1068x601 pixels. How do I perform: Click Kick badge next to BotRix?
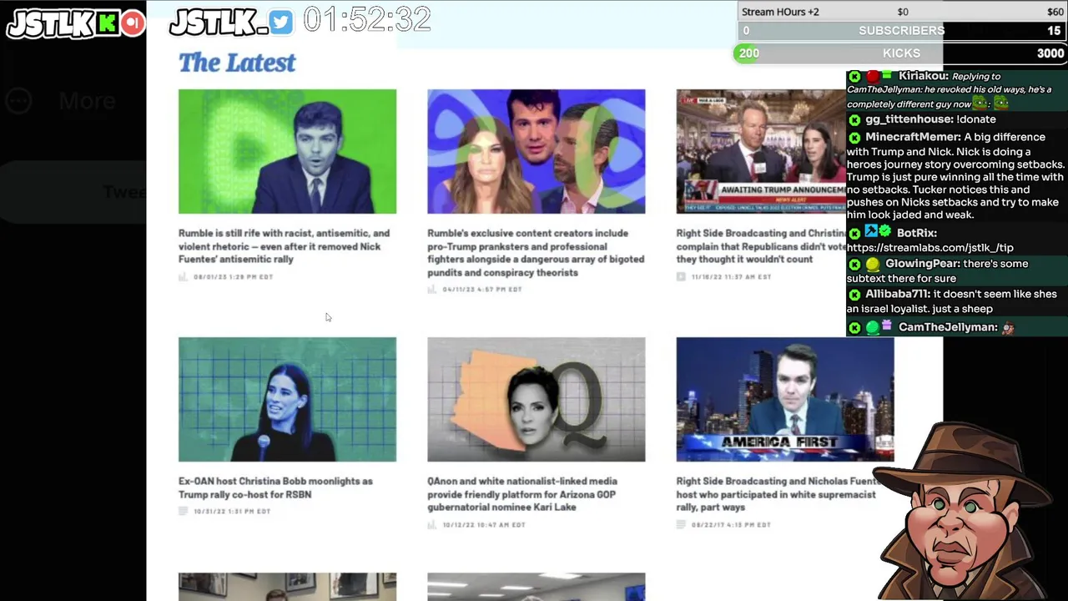854,233
